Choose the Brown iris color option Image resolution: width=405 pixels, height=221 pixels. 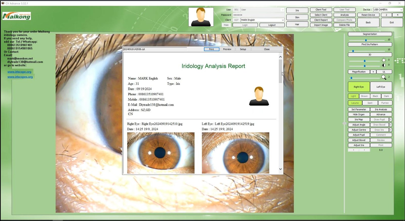pyautogui.click(x=364, y=96)
